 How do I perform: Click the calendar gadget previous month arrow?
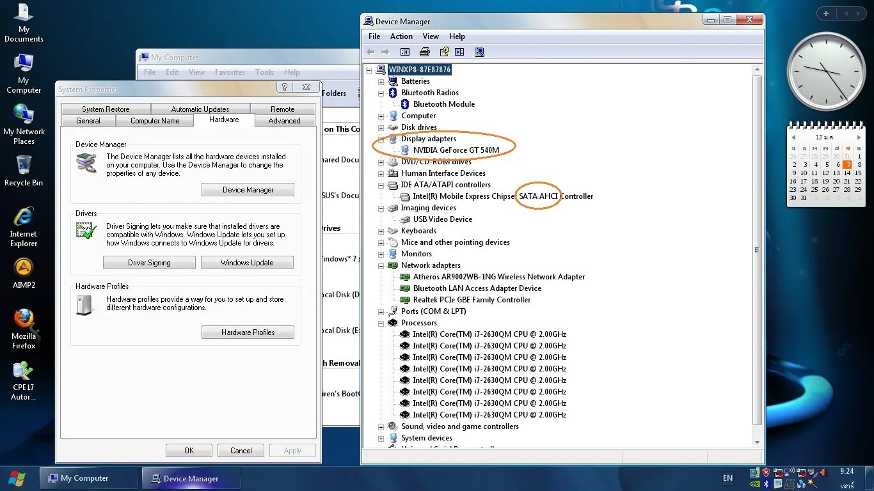(794, 137)
